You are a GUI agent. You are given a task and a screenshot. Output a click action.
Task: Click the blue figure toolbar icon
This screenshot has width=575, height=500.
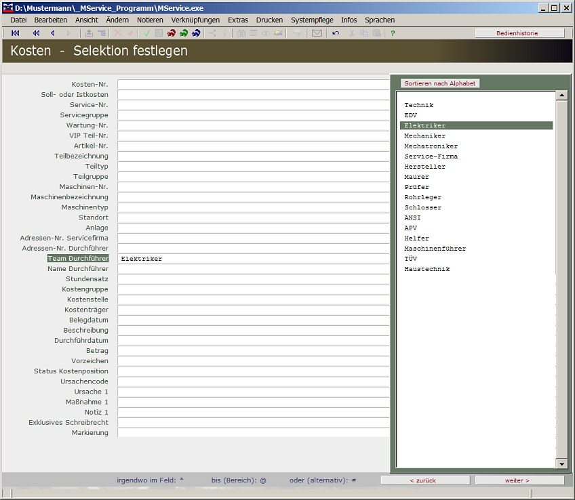[x=196, y=33]
